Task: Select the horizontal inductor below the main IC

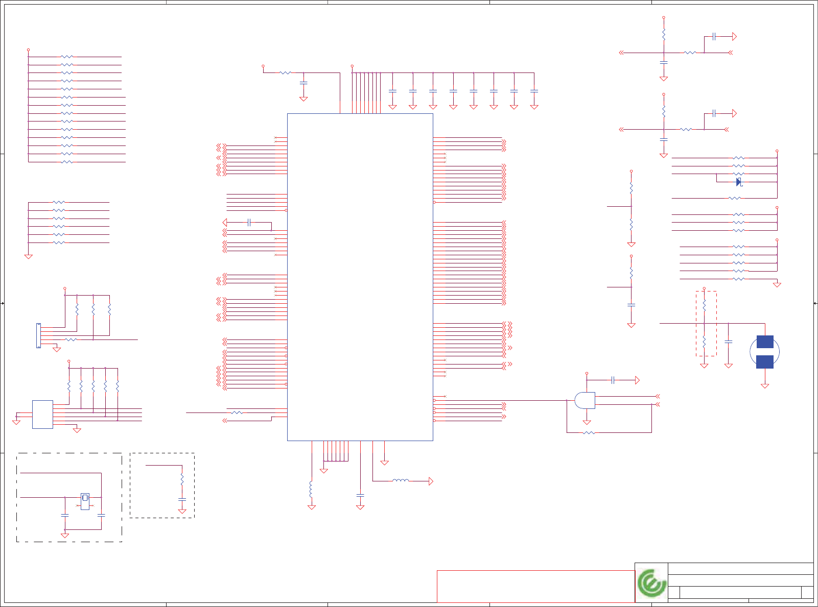Action: [x=401, y=481]
